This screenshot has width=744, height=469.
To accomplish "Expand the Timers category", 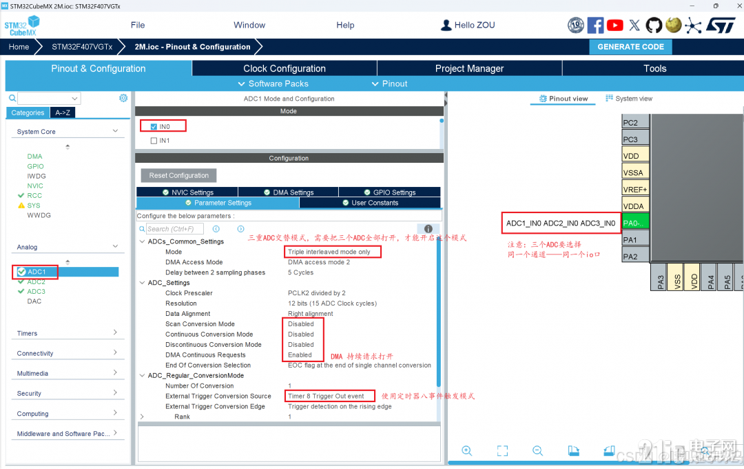I will coord(115,332).
